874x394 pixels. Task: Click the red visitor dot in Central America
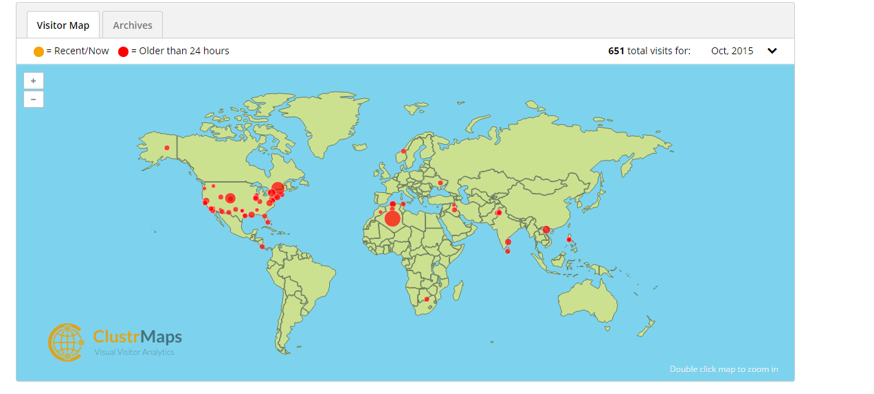click(x=262, y=246)
